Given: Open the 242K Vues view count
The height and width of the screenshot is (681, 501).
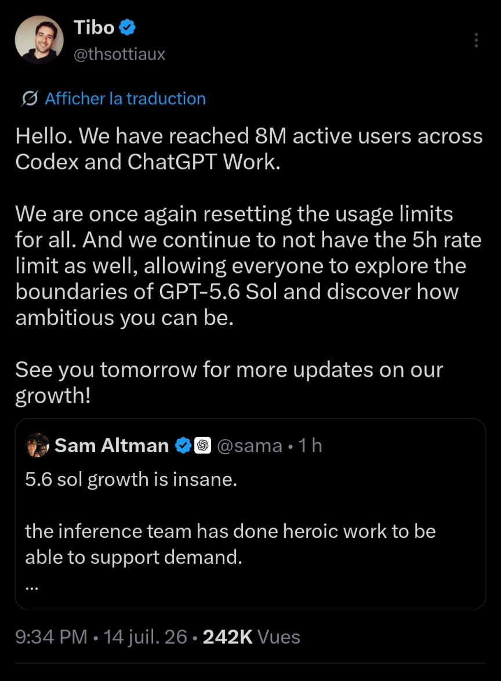Looking at the screenshot, I should click(x=251, y=637).
